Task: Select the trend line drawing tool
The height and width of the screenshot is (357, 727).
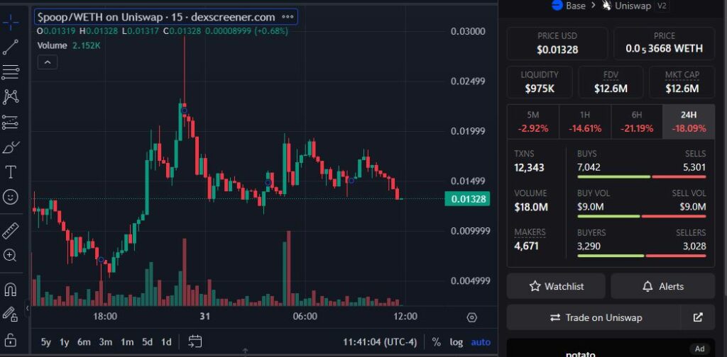Action: (x=10, y=47)
